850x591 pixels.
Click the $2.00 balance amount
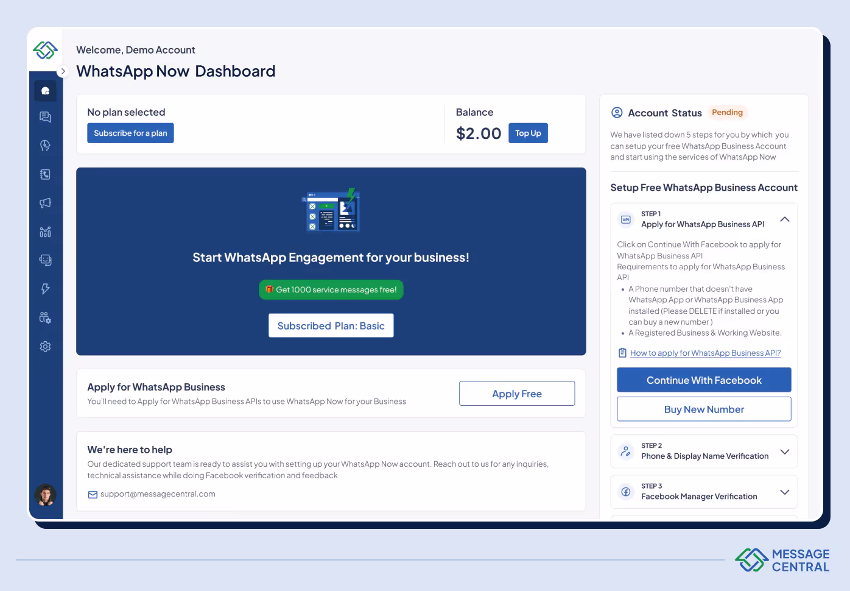[479, 133]
